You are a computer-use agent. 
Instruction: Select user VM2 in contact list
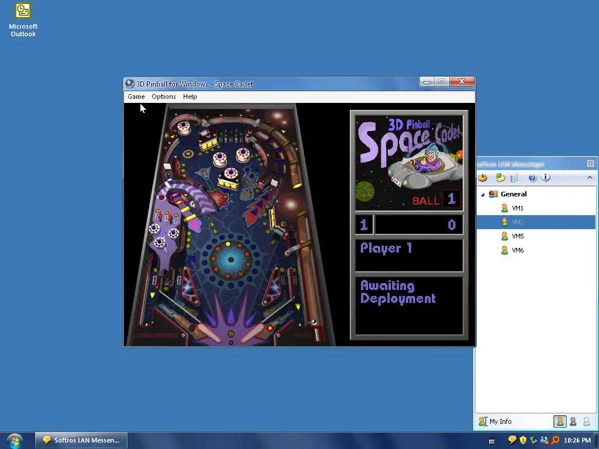click(x=536, y=222)
